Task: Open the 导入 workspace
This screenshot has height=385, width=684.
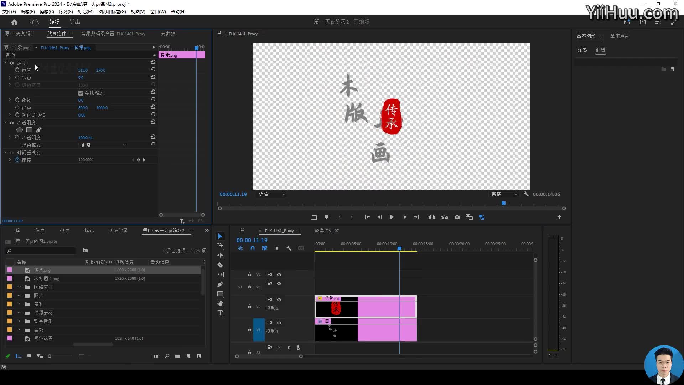Action: 34,22
